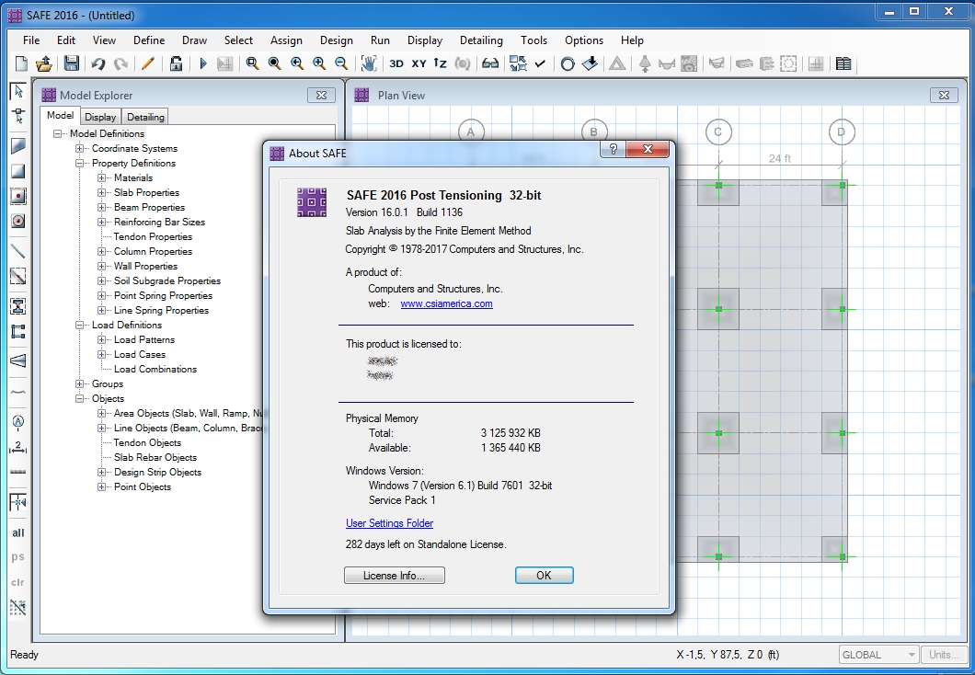This screenshot has height=675, width=975.
Task: Click the glasses object shrink icon
Action: [490, 63]
